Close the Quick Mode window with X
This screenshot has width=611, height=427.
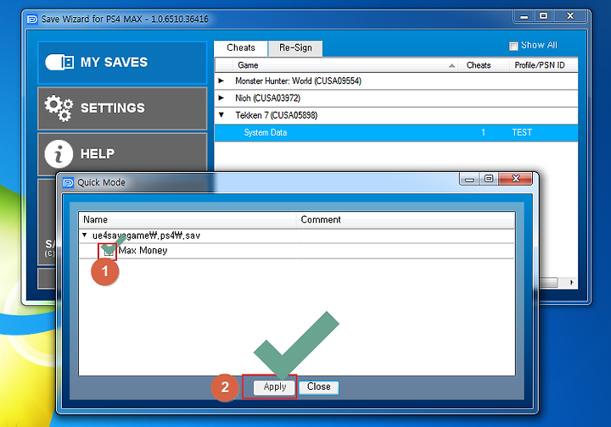coord(515,179)
